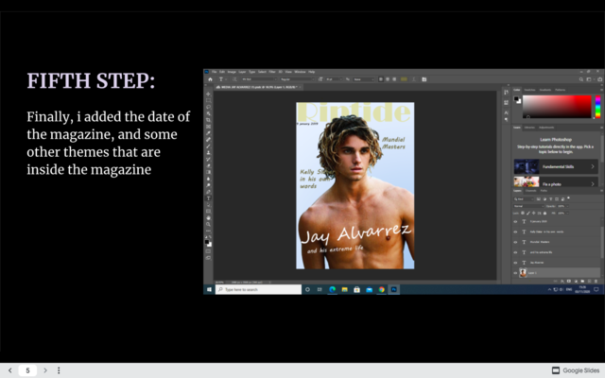Select the Quick Selection wand tool

tap(208, 113)
